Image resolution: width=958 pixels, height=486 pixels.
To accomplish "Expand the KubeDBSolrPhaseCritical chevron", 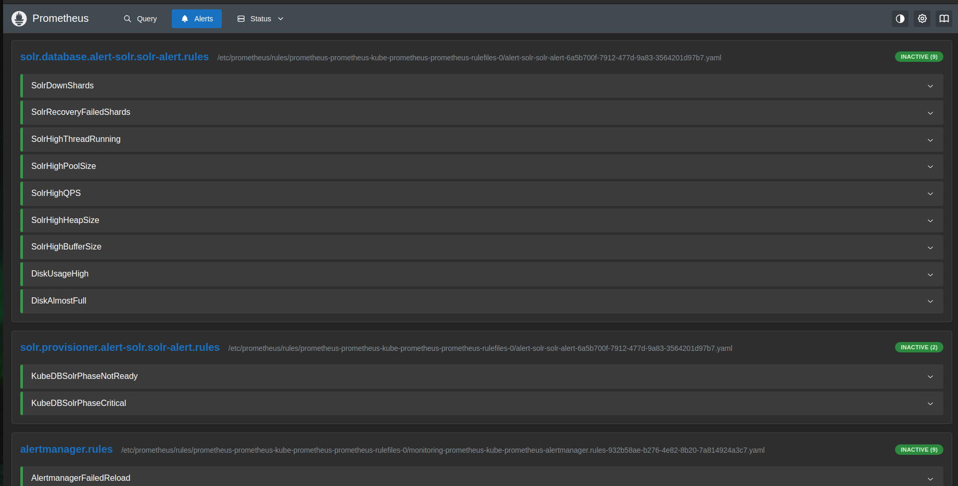I will [x=930, y=404].
